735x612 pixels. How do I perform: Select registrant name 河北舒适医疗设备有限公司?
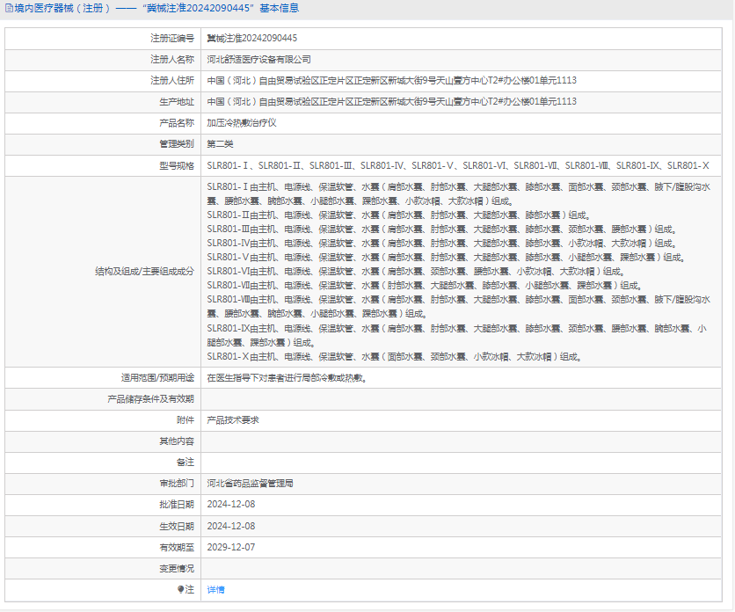point(258,60)
